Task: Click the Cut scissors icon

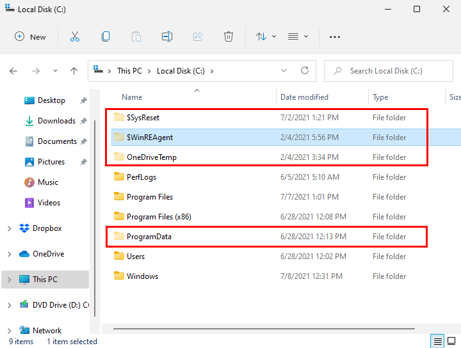Action: click(75, 36)
